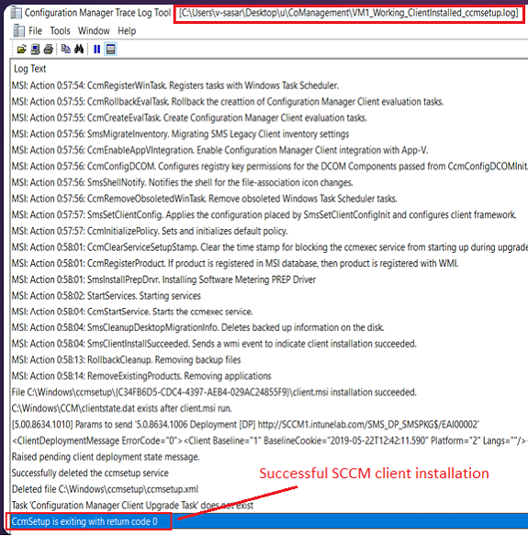528x536 pixels.
Task: Select the SmsMigrateInventory log line
Action: tap(269, 134)
